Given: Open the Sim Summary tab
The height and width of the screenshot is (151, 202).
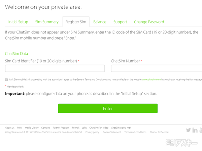Looking at the screenshot, I should tap(47, 22).
